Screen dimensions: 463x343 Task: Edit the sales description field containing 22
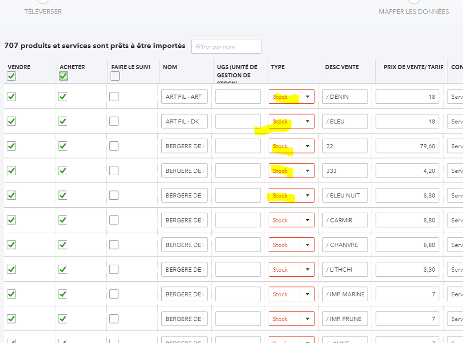tap(345, 146)
